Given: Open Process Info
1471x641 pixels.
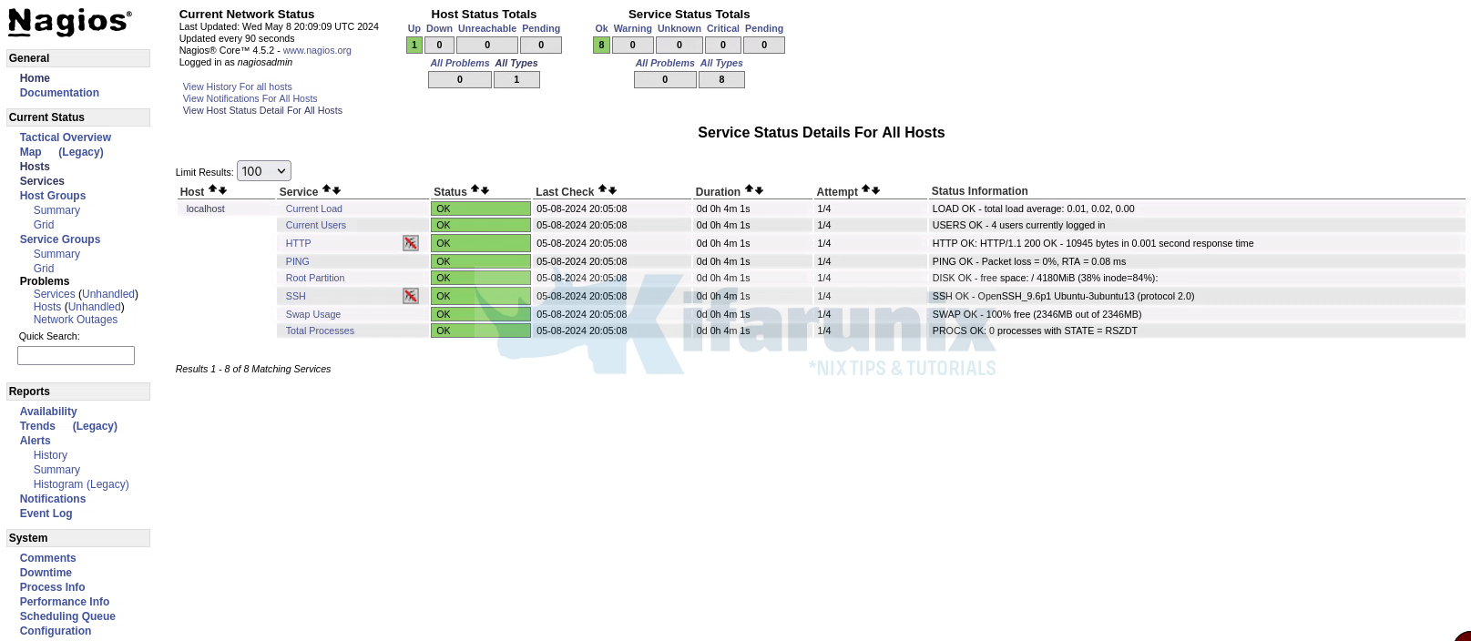Looking at the screenshot, I should point(52,587).
